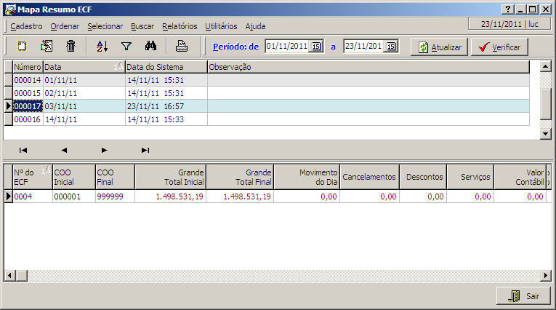Click the A-Z sort icon
Image resolution: width=556 pixels, height=310 pixels.
click(x=102, y=46)
